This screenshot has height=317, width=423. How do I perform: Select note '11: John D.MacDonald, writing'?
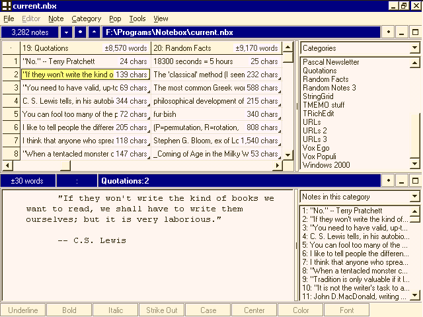tap(354, 297)
